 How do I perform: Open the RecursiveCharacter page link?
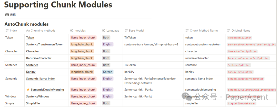39,58
